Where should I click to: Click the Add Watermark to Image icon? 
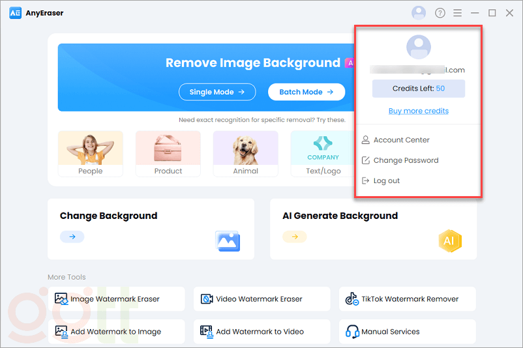point(61,332)
